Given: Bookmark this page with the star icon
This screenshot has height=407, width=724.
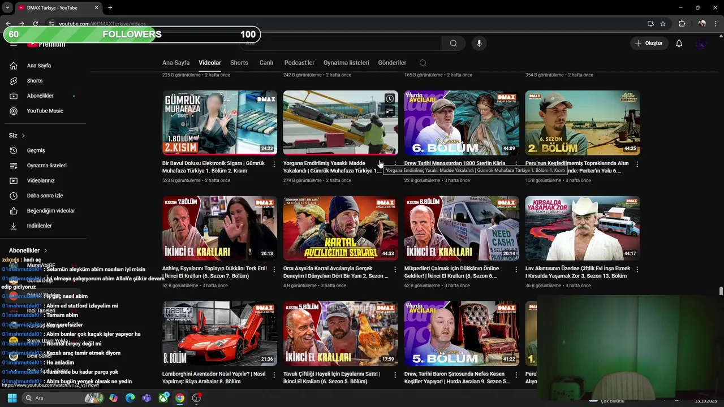Looking at the screenshot, I should [663, 24].
